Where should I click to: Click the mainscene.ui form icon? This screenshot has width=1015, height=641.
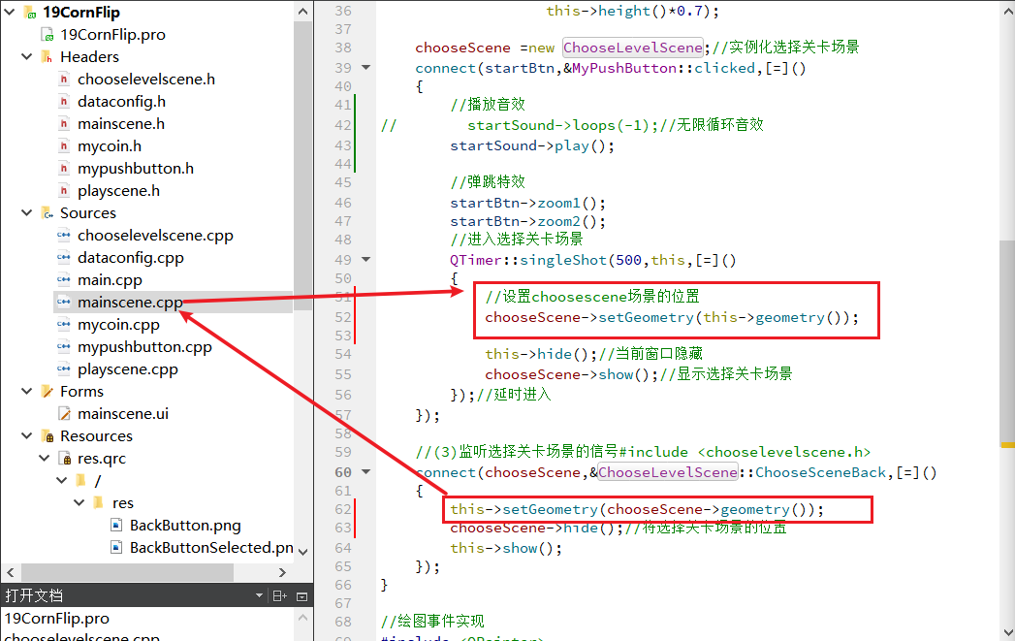point(65,414)
